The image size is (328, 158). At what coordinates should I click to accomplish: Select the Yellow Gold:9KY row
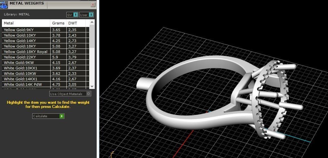coord(46,30)
